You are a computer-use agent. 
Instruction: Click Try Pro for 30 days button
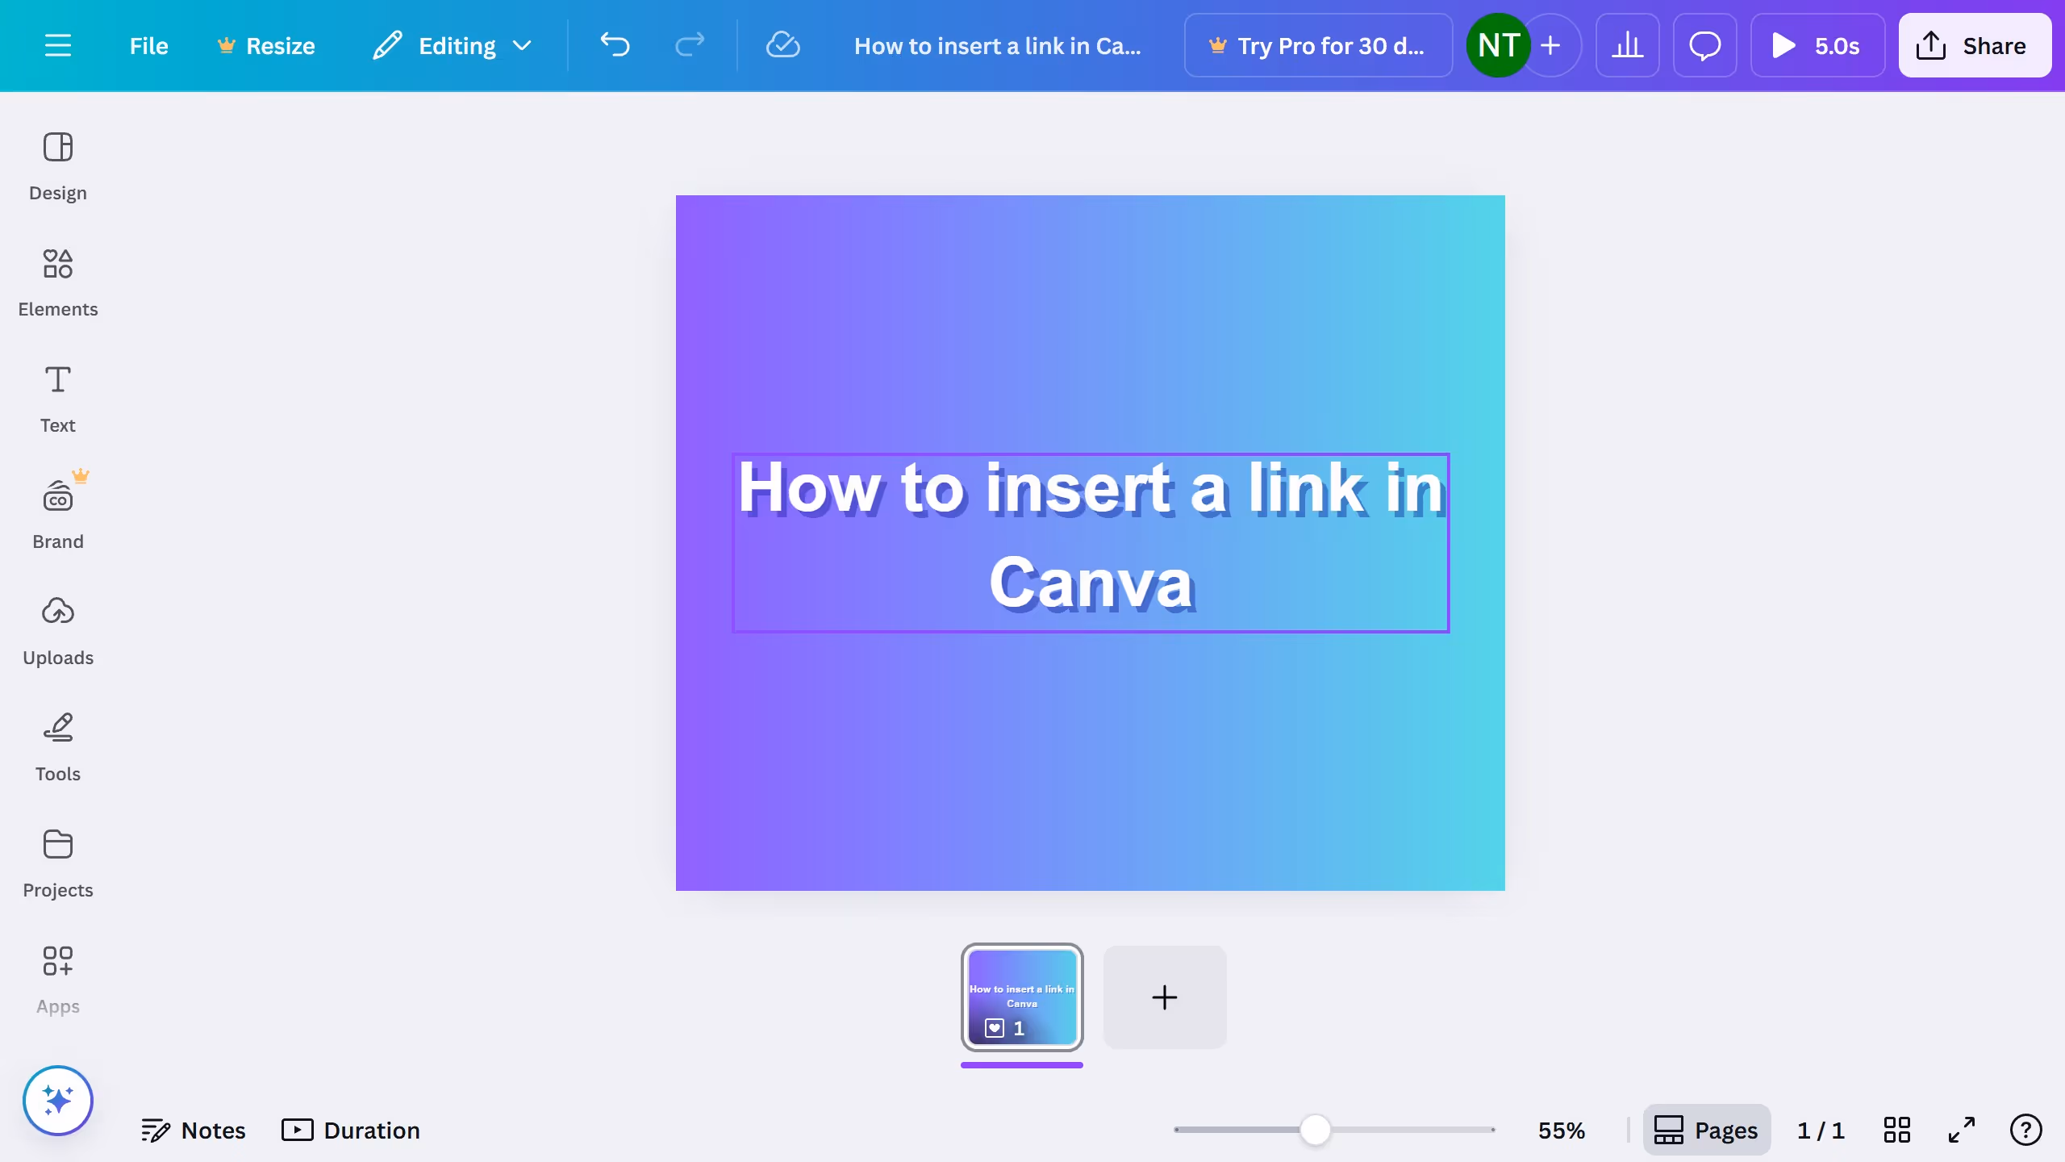(1317, 45)
